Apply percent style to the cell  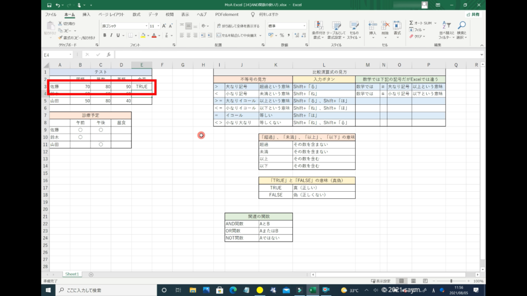coord(283,35)
